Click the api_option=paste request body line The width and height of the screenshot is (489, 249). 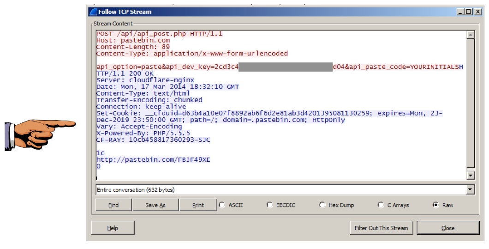280,67
